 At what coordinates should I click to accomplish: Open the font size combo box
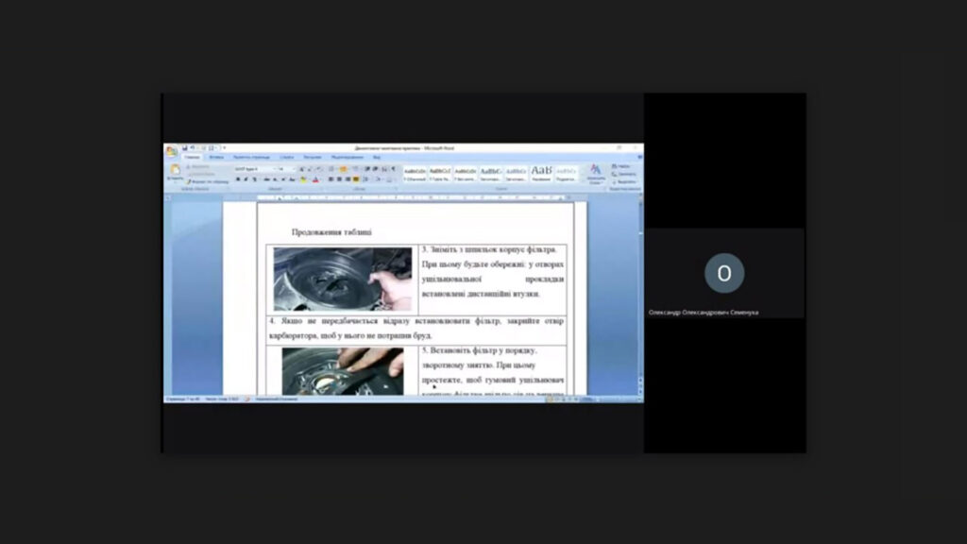(x=286, y=169)
